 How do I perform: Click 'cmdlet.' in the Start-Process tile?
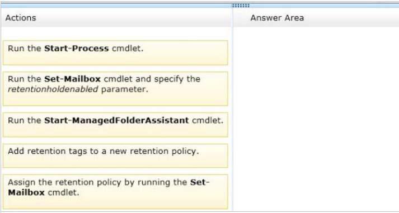click(x=128, y=49)
